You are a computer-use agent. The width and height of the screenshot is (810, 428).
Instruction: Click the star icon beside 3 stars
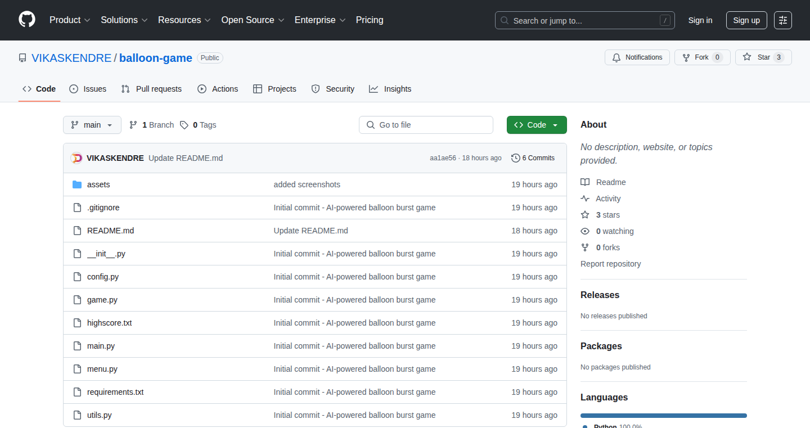(585, 215)
